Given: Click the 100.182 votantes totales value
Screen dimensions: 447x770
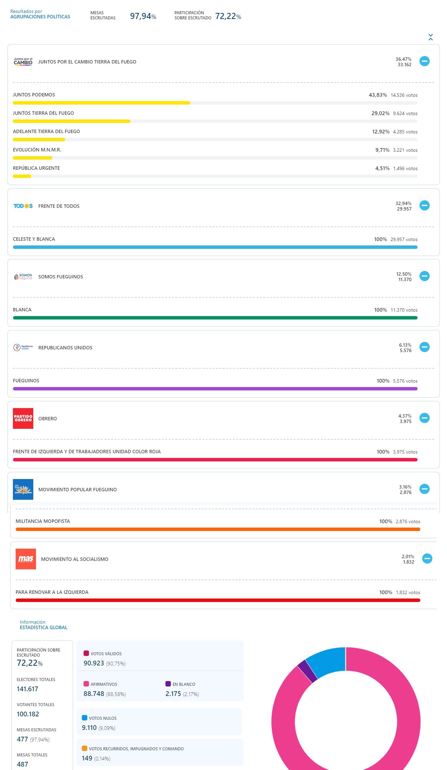Looking at the screenshot, I should tap(28, 714).
